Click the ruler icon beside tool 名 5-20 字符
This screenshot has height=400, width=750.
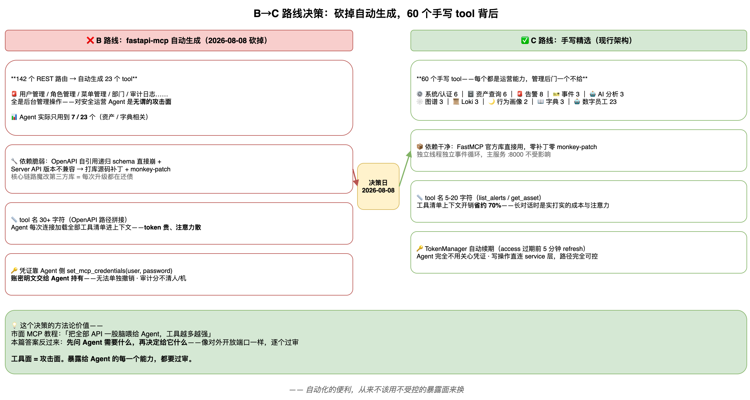419,198
